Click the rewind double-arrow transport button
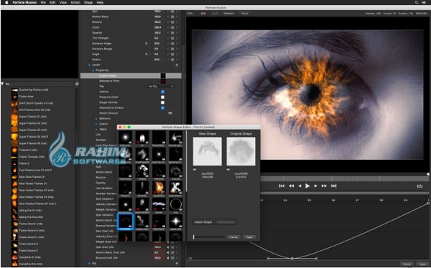Image resolution: width=431 pixels, height=268 pixels. coord(292,186)
